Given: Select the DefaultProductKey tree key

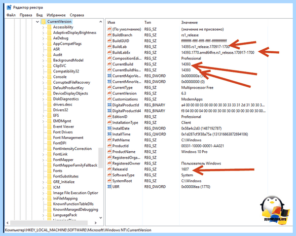Looking at the screenshot, I should (x=69, y=88).
